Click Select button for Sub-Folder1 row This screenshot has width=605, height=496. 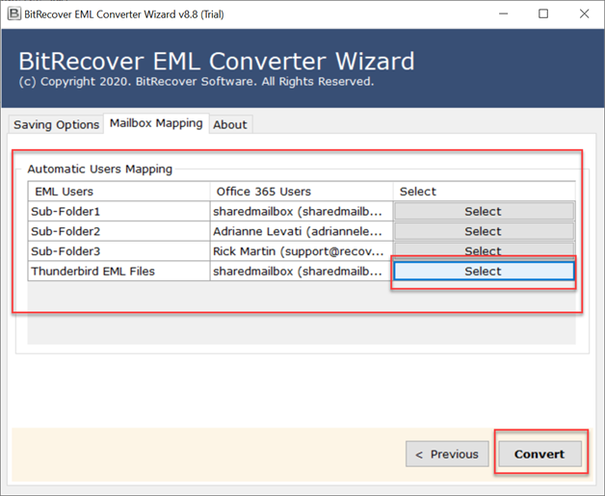coord(484,211)
